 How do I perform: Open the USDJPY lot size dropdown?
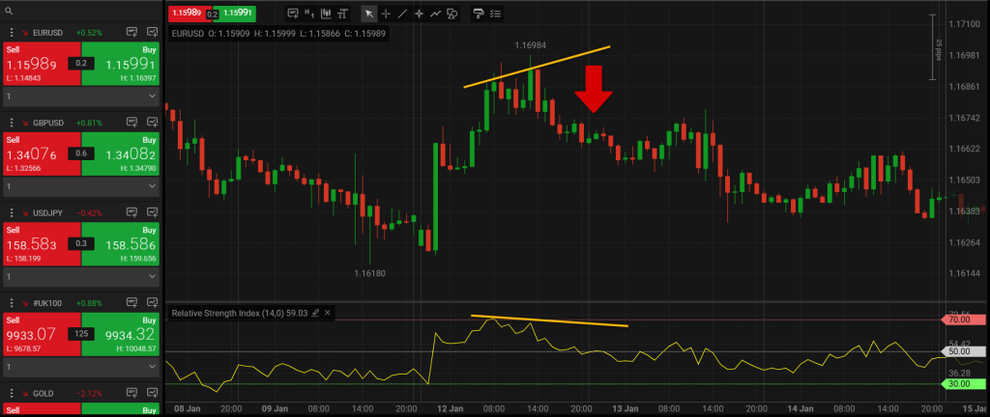[x=80, y=275]
